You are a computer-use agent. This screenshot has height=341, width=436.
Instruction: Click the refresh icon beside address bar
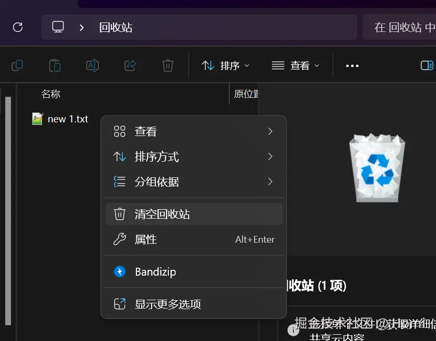click(18, 27)
